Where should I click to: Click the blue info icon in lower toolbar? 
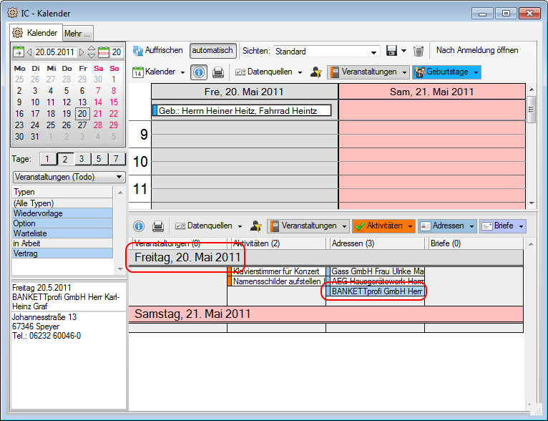[x=138, y=226]
